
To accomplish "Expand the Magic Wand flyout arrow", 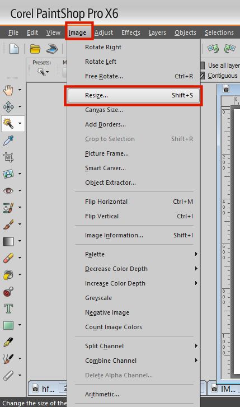I will coord(20,124).
